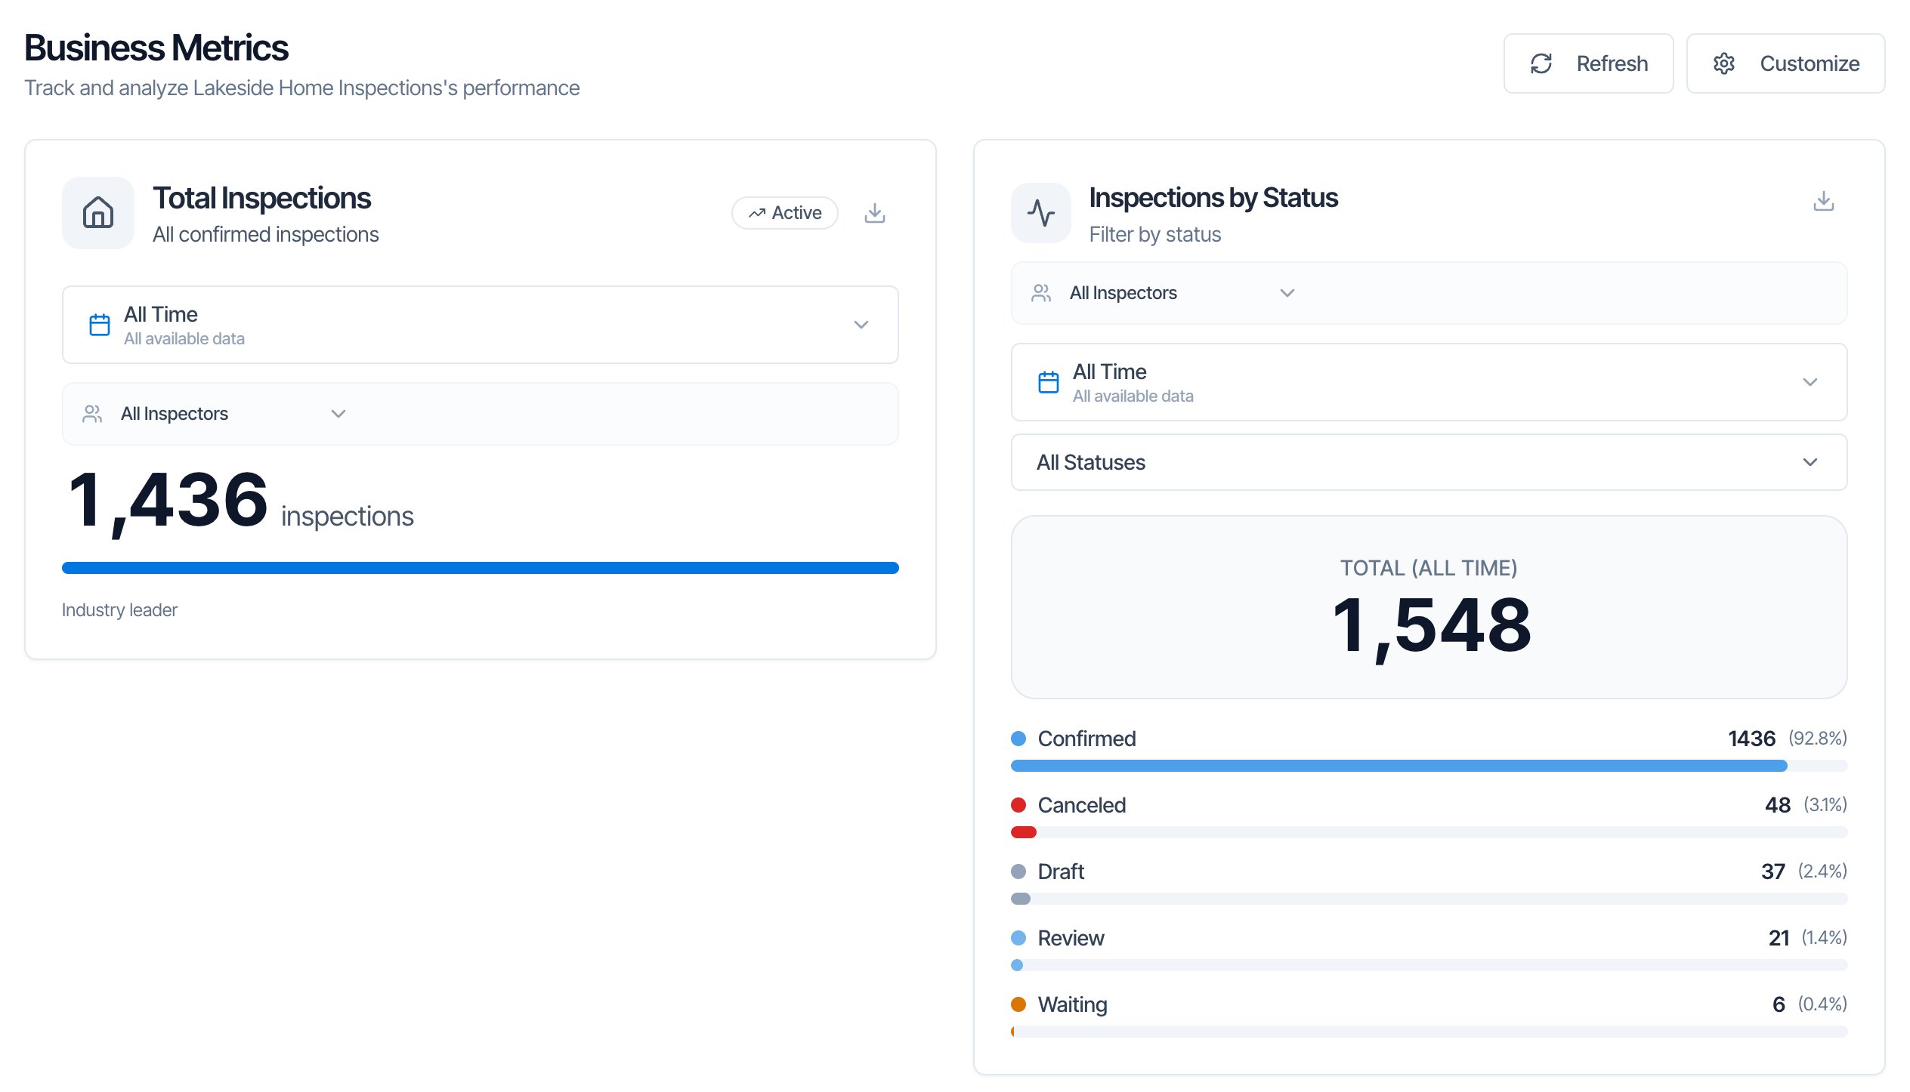This screenshot has width=1910, height=1092.
Task: Click the house icon in Total Inspections
Action: pos(98,213)
